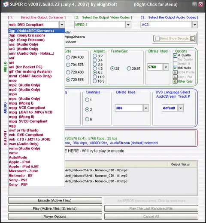Open the Output Video Codec dropdown
This screenshot has height=223, width=206.
click(128, 25)
